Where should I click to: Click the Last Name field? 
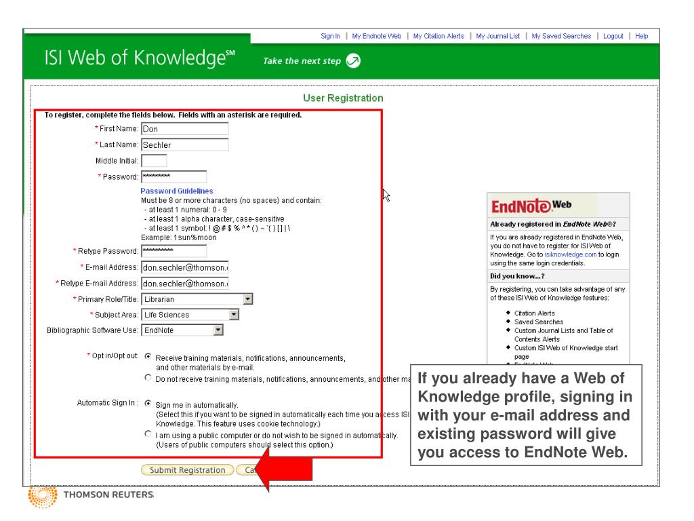185,145
